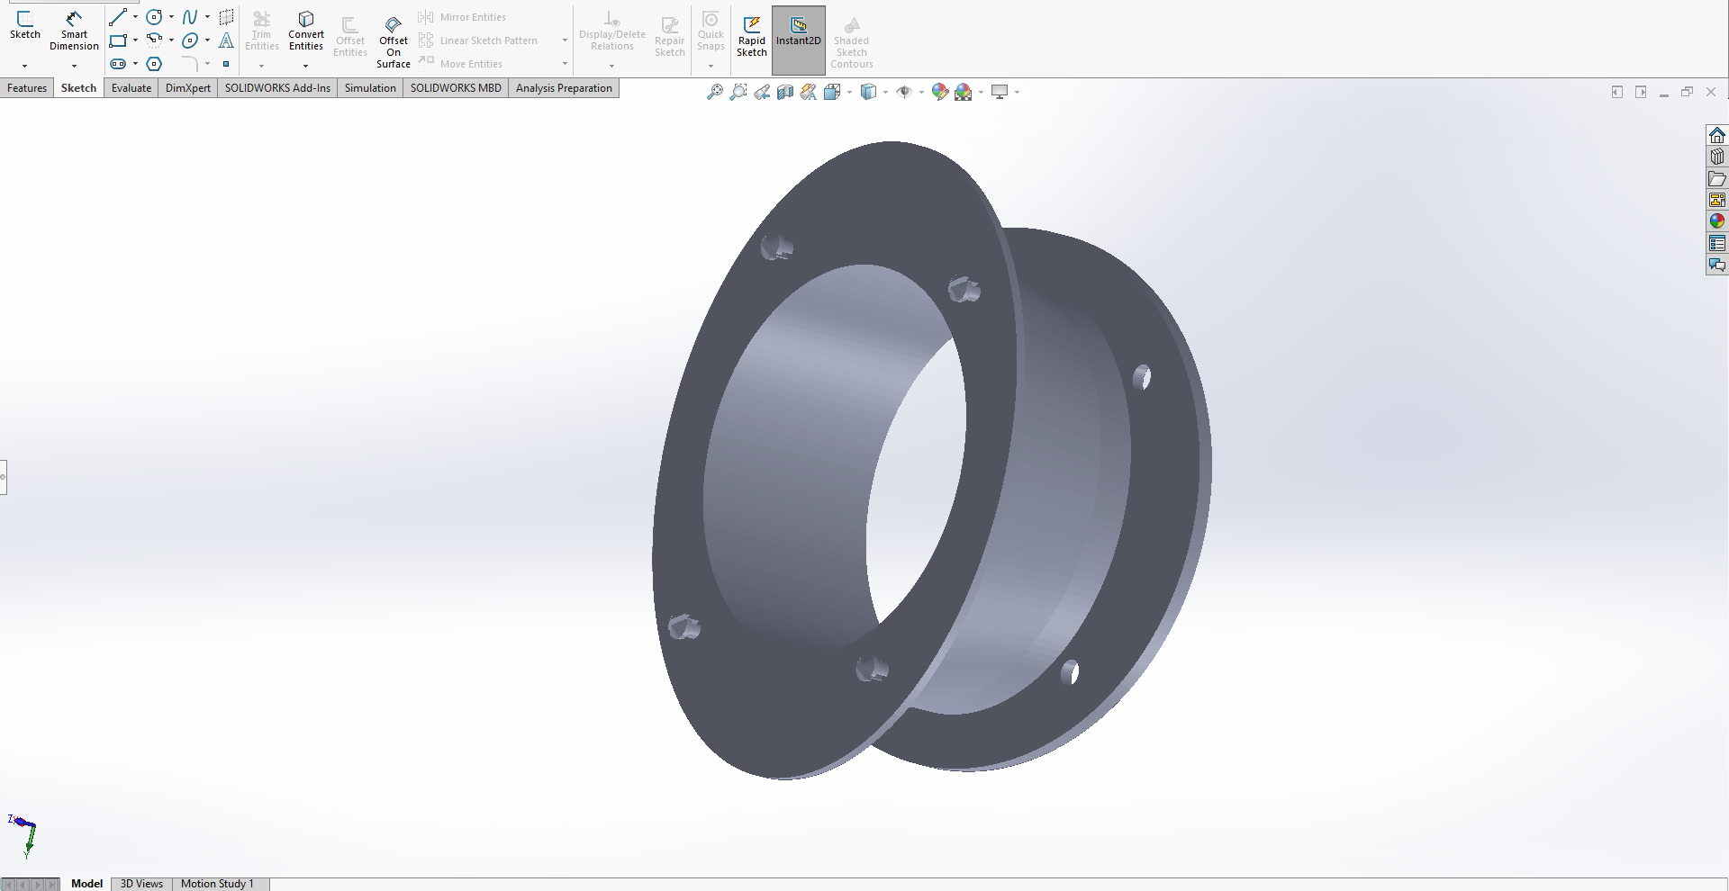
Task: Click the Edit Appearance icon
Action: pos(939,92)
